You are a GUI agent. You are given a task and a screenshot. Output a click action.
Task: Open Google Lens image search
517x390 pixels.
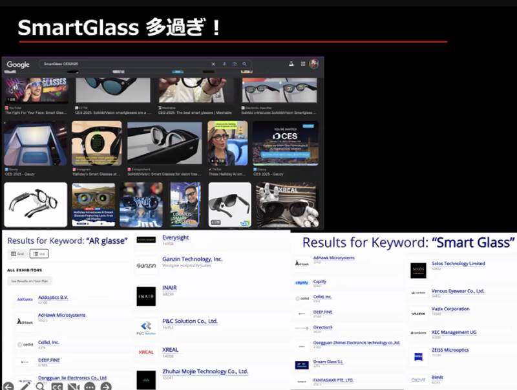[x=235, y=64]
